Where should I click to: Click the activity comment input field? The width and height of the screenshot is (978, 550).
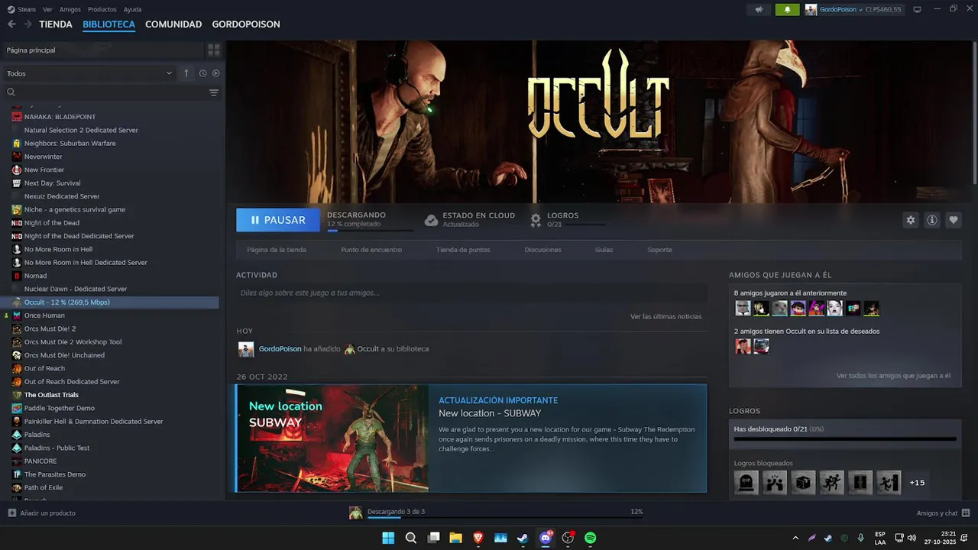click(x=471, y=293)
